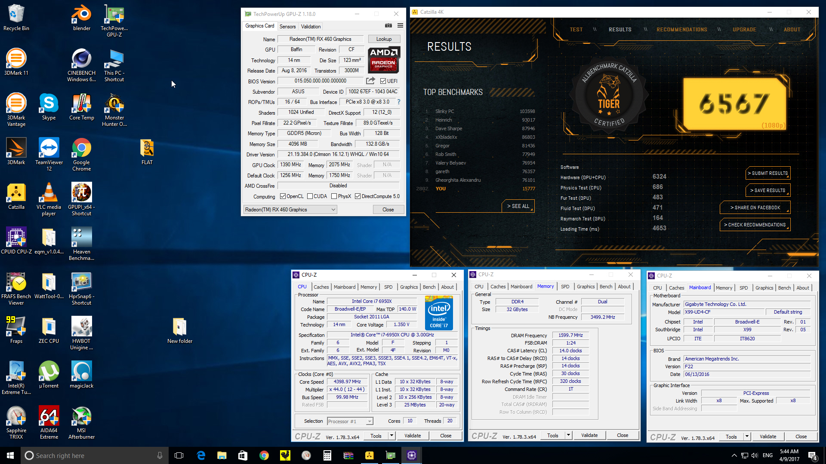Open File Explorer from taskbar
Screen dimensions: 826x464
(x=222, y=455)
